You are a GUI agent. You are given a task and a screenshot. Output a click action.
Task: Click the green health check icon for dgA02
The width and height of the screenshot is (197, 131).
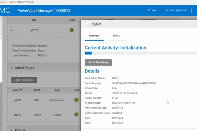pos(76,114)
